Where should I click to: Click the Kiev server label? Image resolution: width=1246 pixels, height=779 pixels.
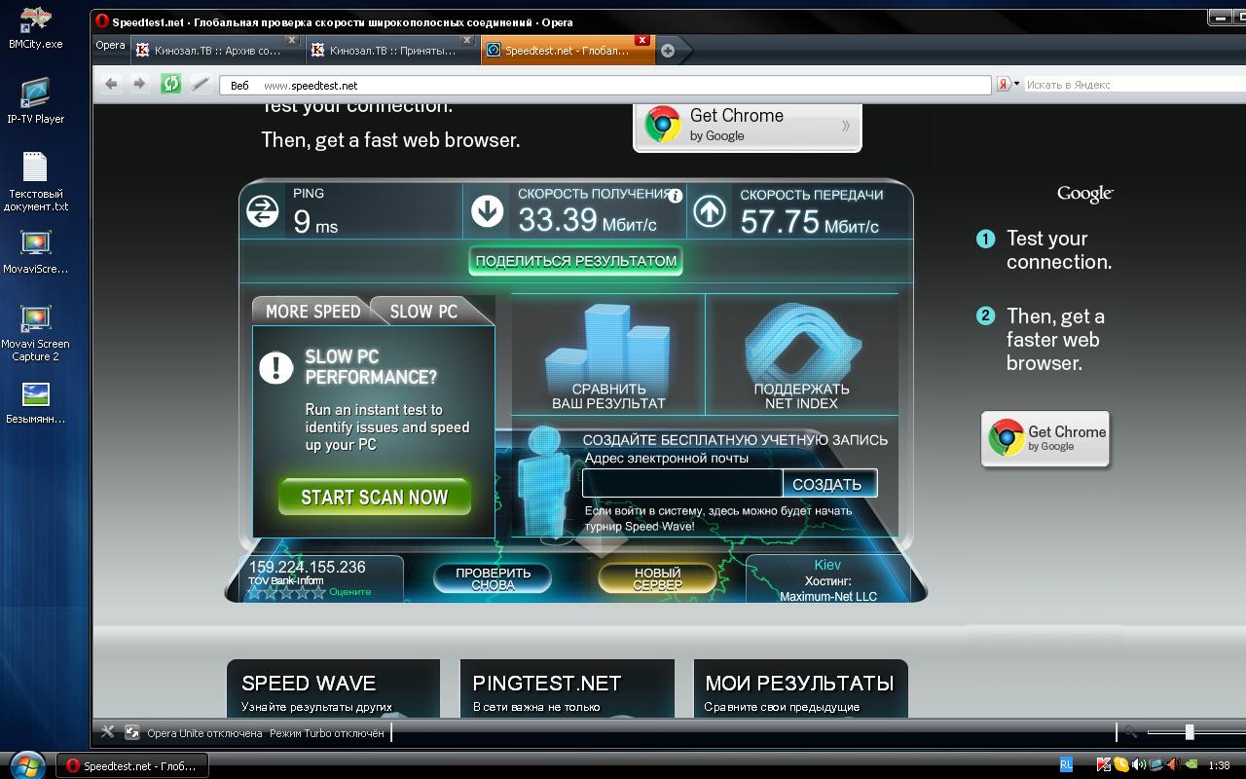pyautogui.click(x=827, y=565)
